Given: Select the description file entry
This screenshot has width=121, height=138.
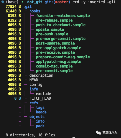Looking at the screenshot, I should tap(41, 75).
